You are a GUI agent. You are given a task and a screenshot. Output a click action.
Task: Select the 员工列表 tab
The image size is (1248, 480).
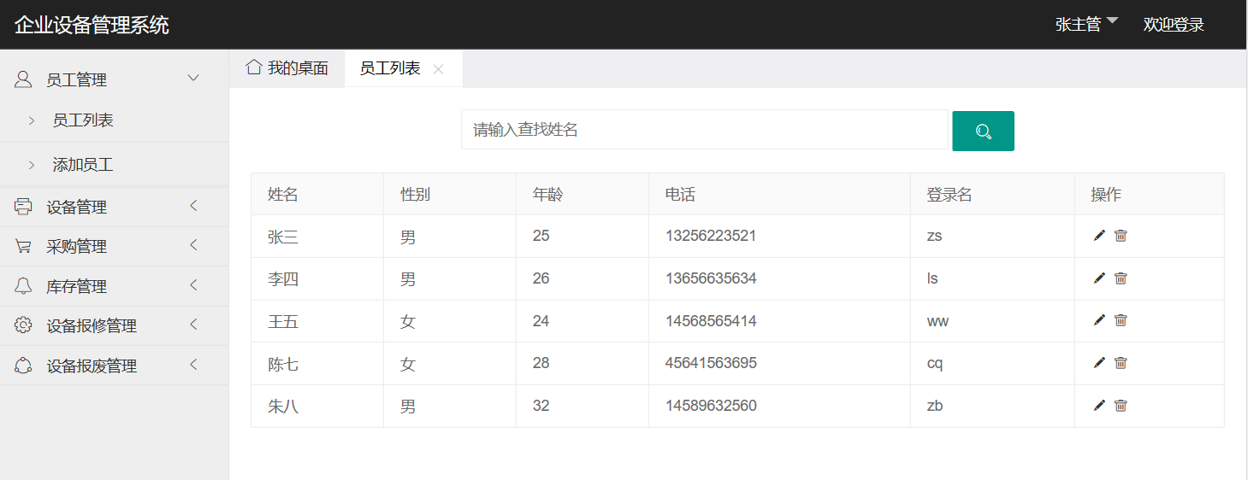(390, 68)
